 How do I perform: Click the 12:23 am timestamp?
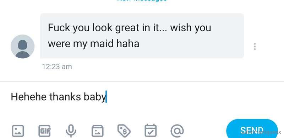[57, 67]
